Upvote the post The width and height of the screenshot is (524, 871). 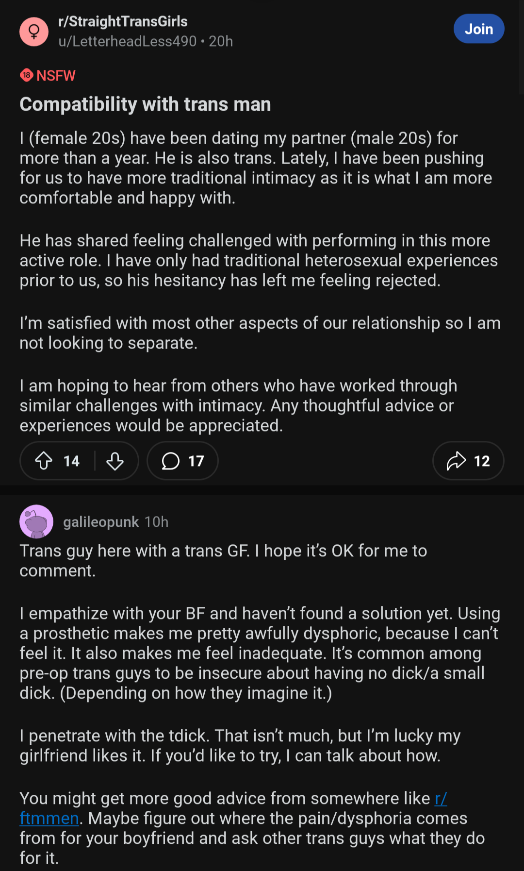click(x=44, y=461)
